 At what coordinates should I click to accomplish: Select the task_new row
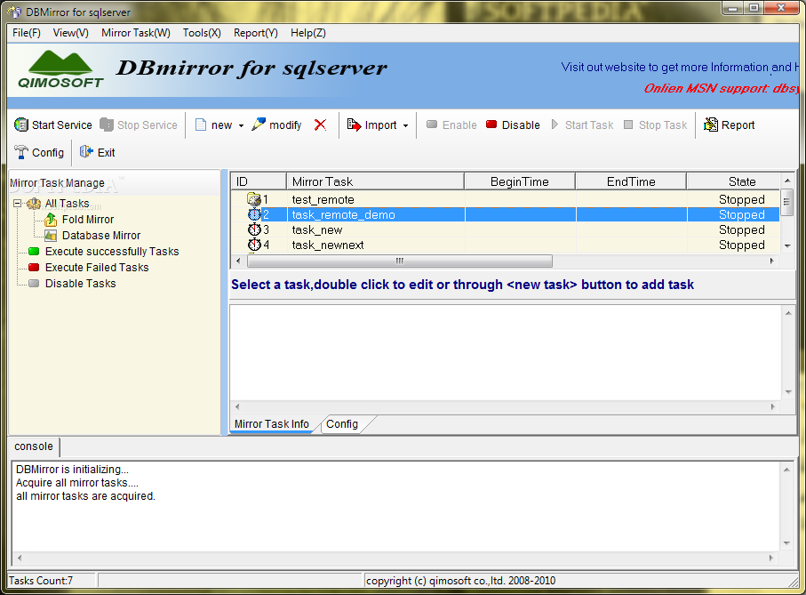[505, 229]
